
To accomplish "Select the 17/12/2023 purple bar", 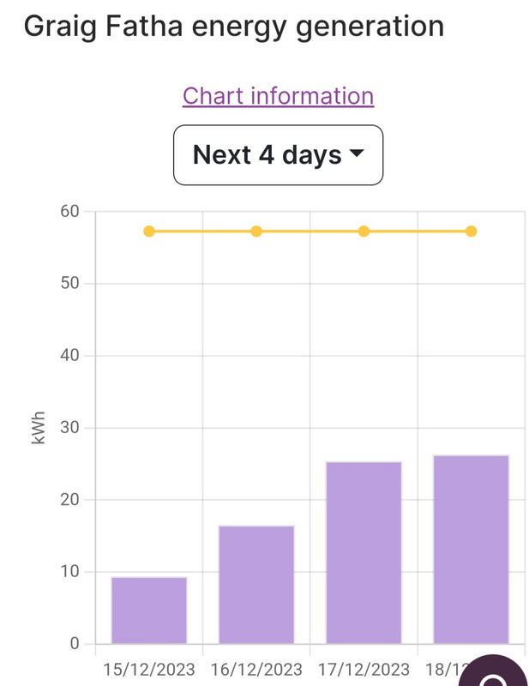I will 364,552.
